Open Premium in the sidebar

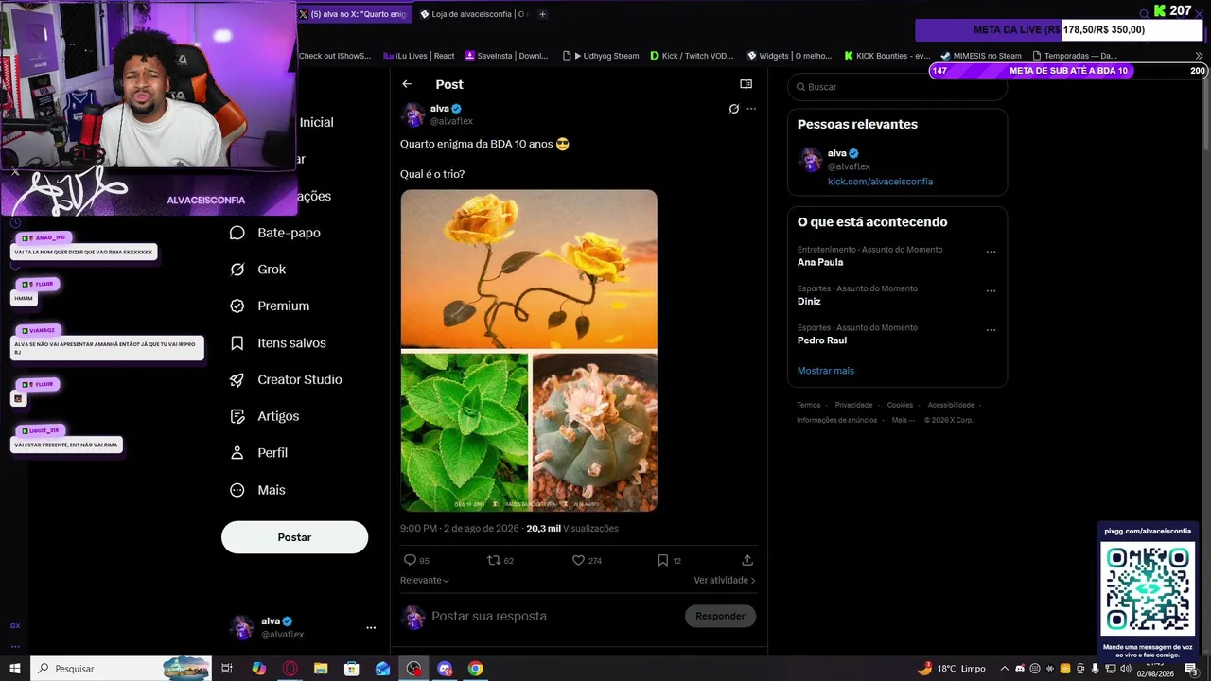(270, 306)
